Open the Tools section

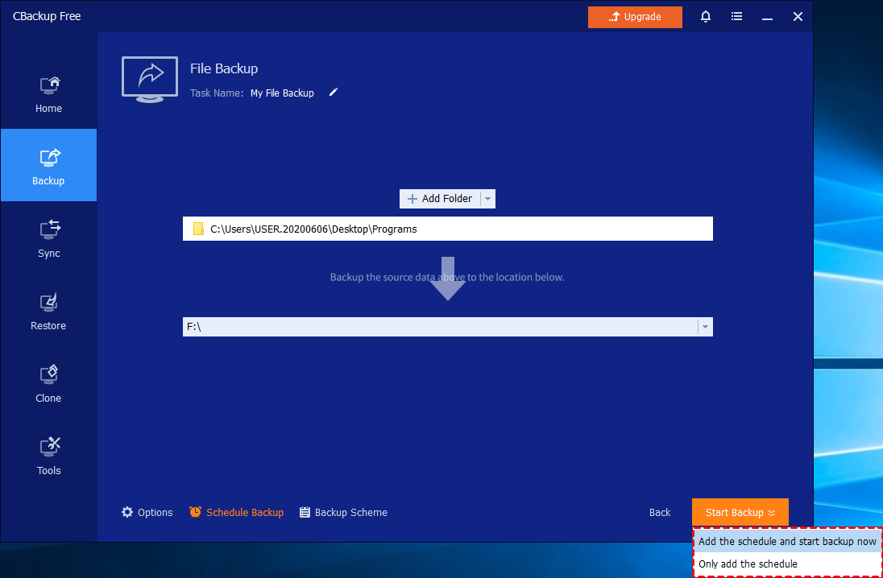tap(48, 456)
